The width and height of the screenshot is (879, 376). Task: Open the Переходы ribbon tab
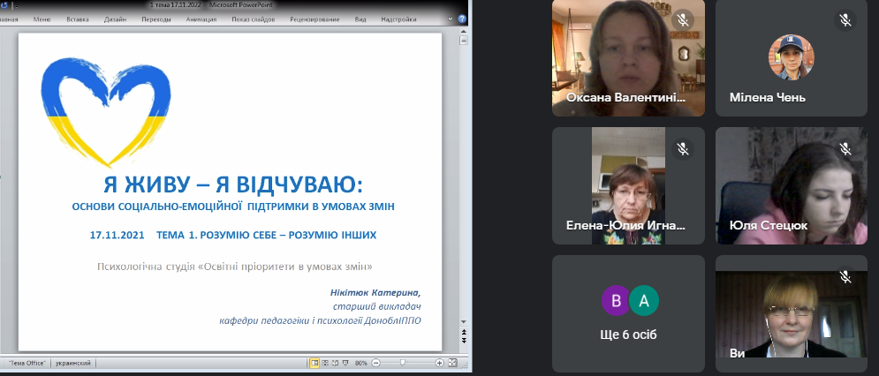[156, 19]
